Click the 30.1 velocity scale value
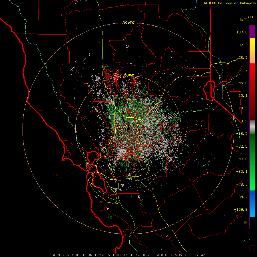 [x=243, y=96]
